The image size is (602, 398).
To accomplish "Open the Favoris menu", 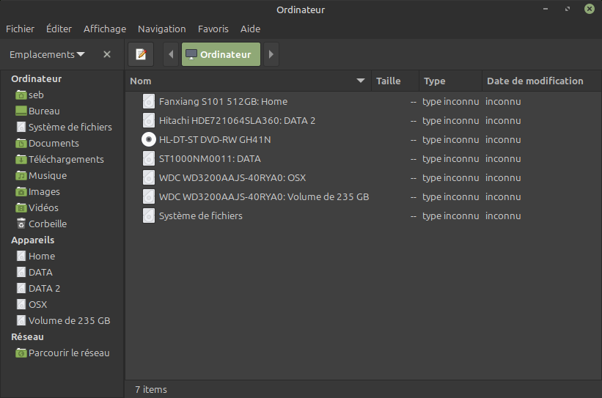I will [x=213, y=29].
